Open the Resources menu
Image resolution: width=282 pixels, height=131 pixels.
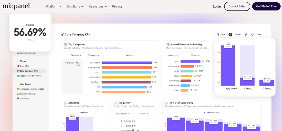(x=97, y=6)
